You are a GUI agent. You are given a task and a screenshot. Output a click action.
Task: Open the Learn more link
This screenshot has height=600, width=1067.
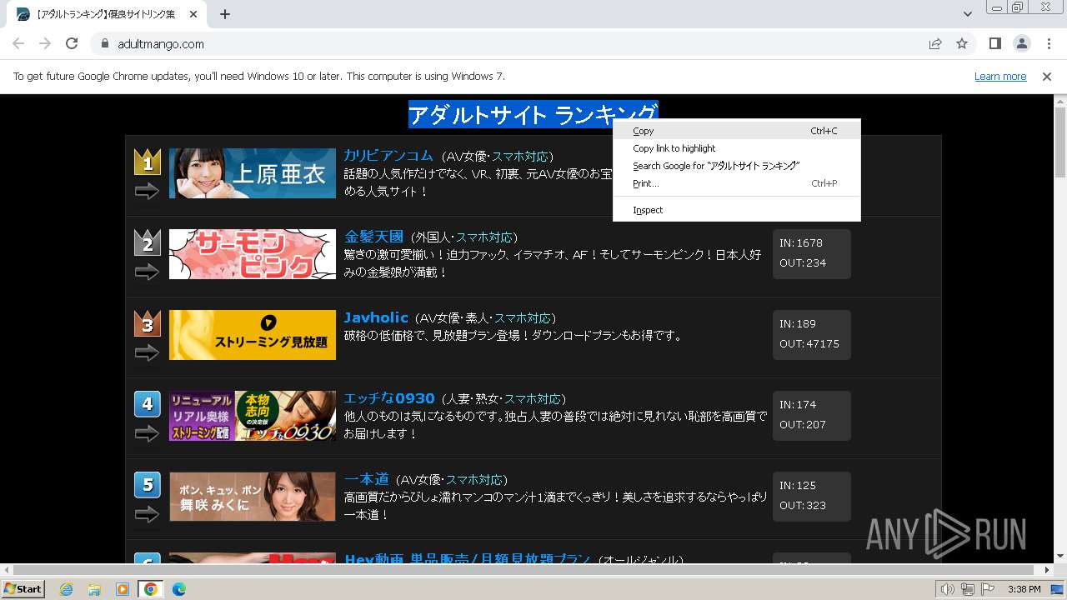point(1000,76)
